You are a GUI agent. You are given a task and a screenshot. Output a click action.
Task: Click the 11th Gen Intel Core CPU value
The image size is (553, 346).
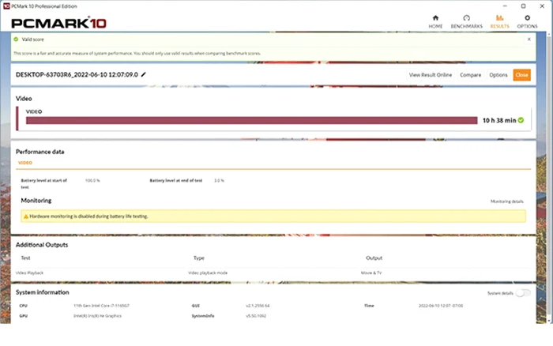(x=101, y=306)
